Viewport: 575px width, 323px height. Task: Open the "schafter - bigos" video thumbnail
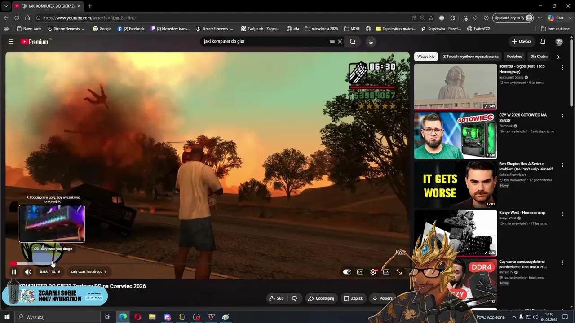tap(456, 87)
